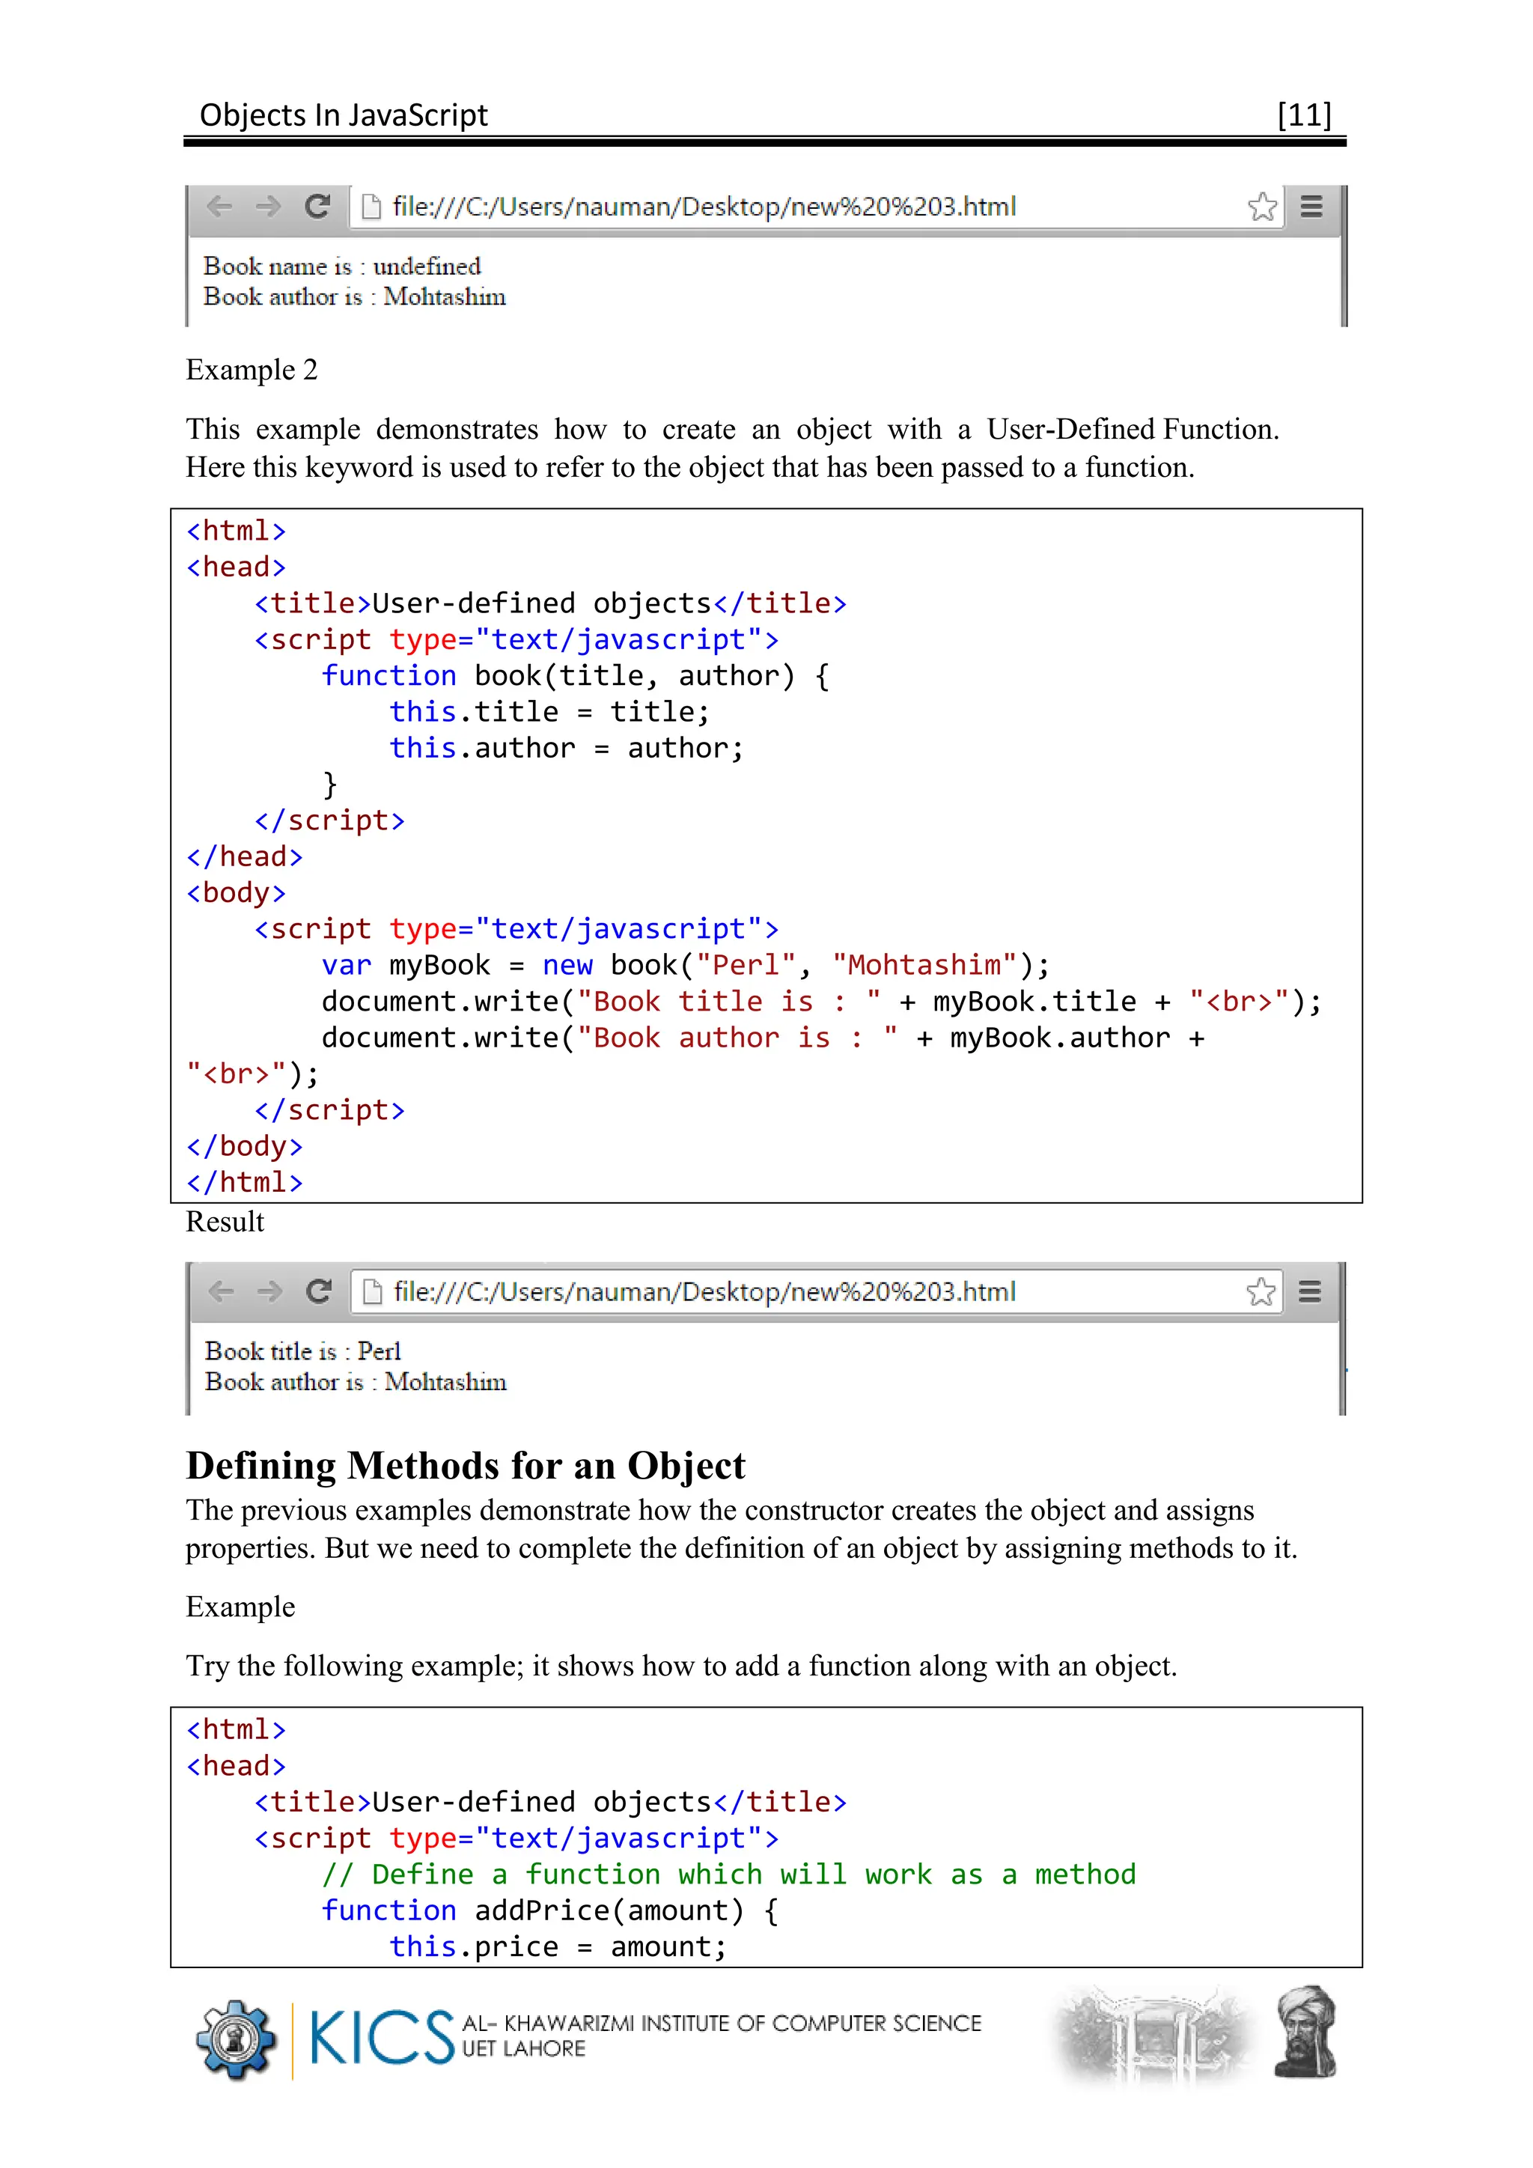Click back arrow in lower browser screenshot
Viewport: 1533px width, 2168px height.
220,1291
